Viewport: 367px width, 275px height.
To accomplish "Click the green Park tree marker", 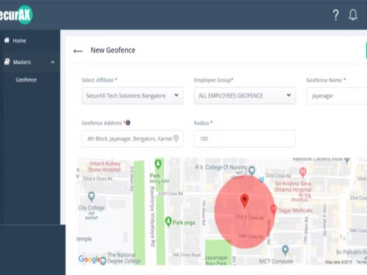I will [x=158, y=164].
